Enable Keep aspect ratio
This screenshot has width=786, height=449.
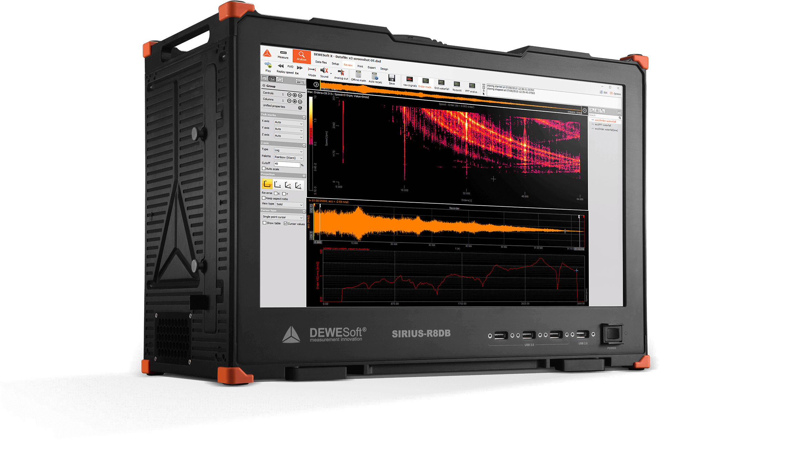tap(264, 198)
